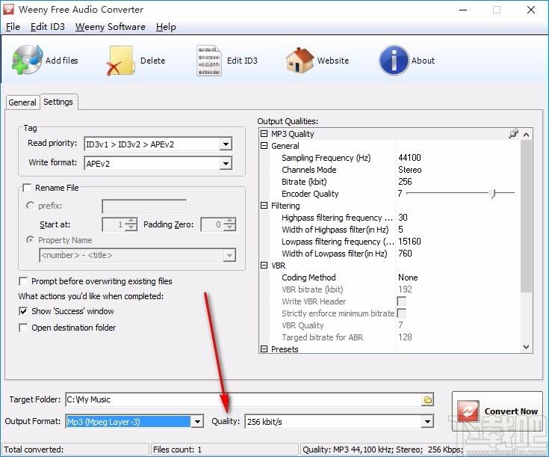
Task: Open the About info icon
Action: tap(394, 61)
